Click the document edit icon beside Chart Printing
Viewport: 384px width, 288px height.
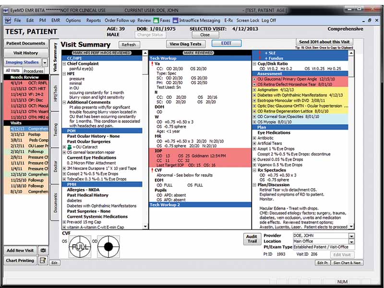point(43,261)
